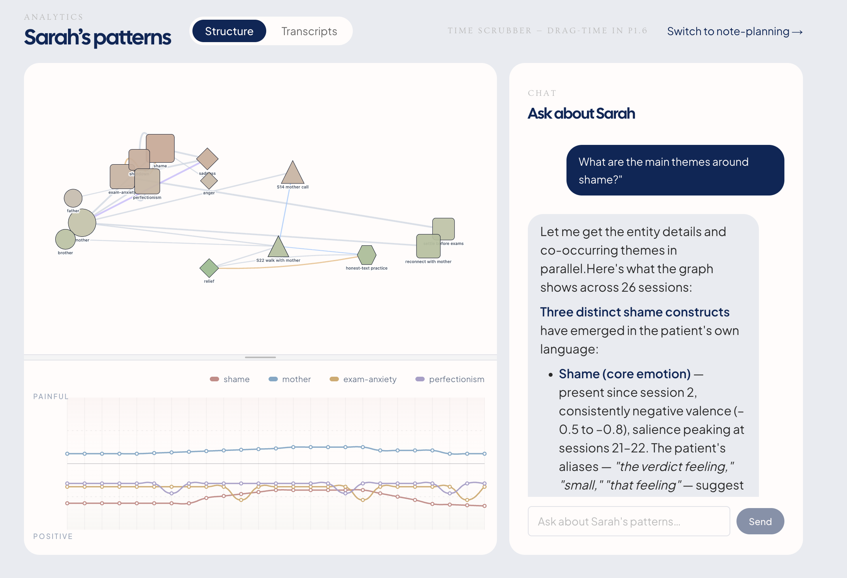The image size is (847, 578).
Task: Switch to the Transcripts tab
Action: pos(309,31)
